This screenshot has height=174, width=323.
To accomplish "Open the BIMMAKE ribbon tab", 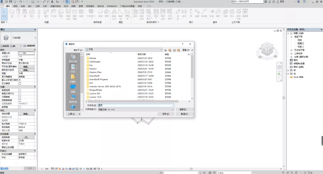I will 112,6.
